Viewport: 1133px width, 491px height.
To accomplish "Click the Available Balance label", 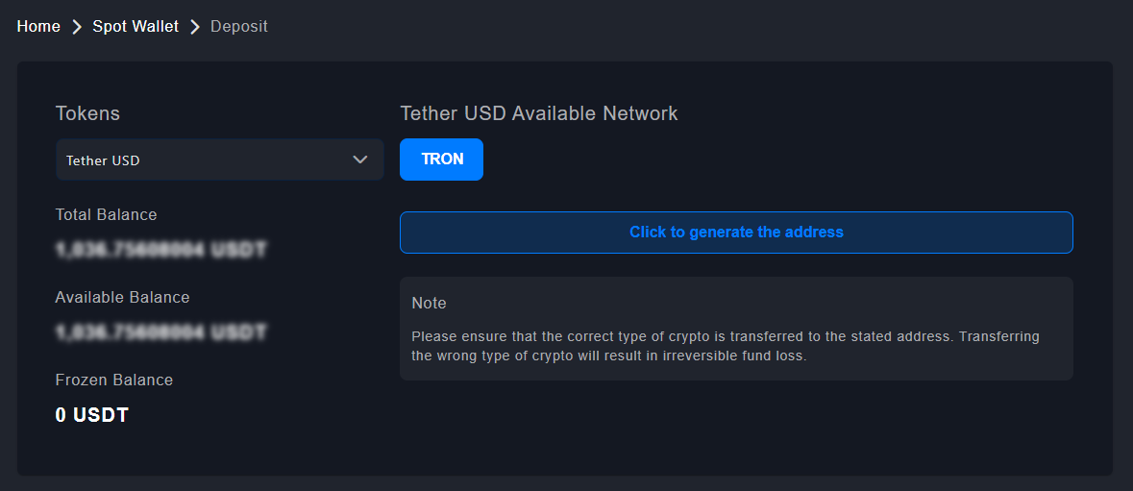I will tap(122, 297).
